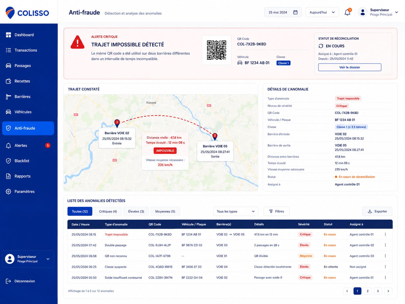Open Barrières in the sidebar
The width and height of the screenshot is (405, 304).
coord(28,96)
